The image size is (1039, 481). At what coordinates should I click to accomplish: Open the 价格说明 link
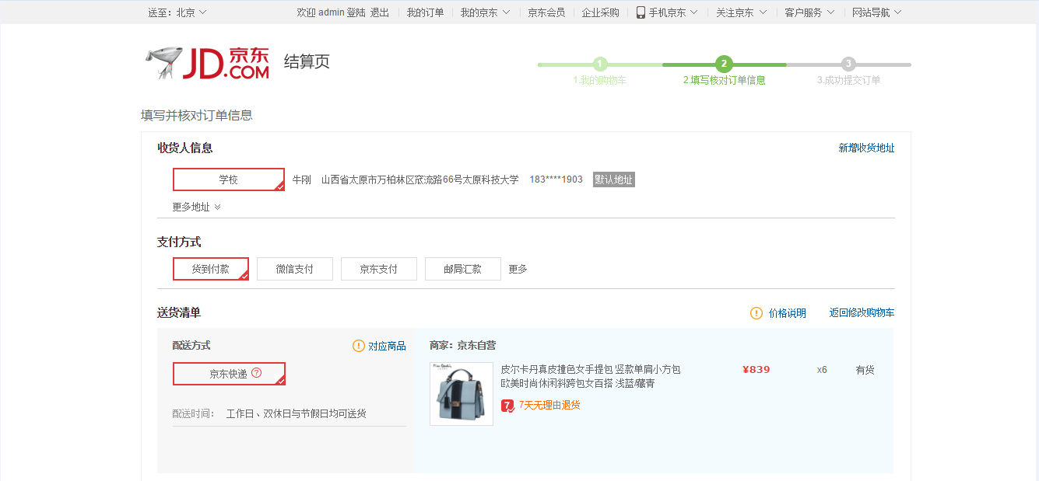[x=788, y=313]
